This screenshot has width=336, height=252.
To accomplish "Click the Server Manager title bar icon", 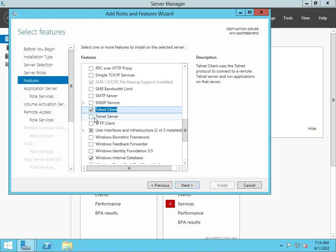I will tap(3, 3).
